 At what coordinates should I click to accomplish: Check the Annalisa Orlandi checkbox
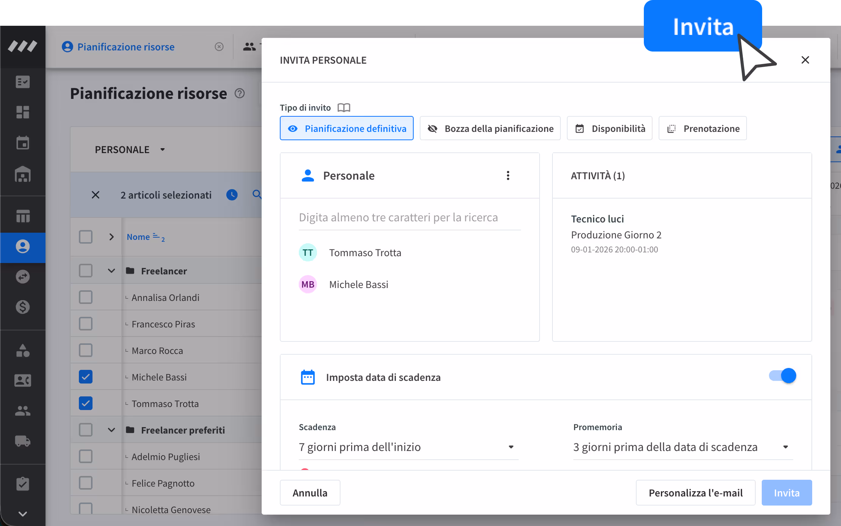86,297
